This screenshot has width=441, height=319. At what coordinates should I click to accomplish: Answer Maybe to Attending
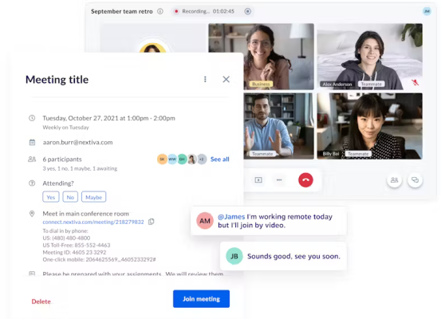93,197
